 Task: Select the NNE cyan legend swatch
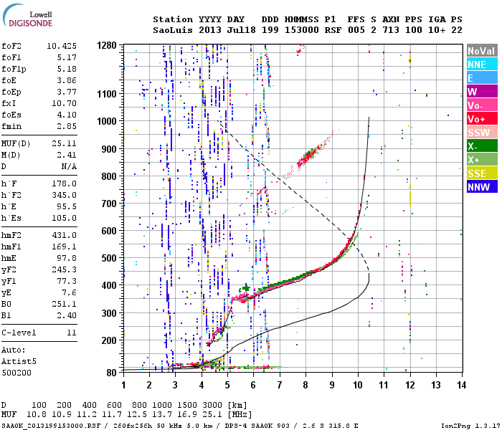click(x=482, y=64)
